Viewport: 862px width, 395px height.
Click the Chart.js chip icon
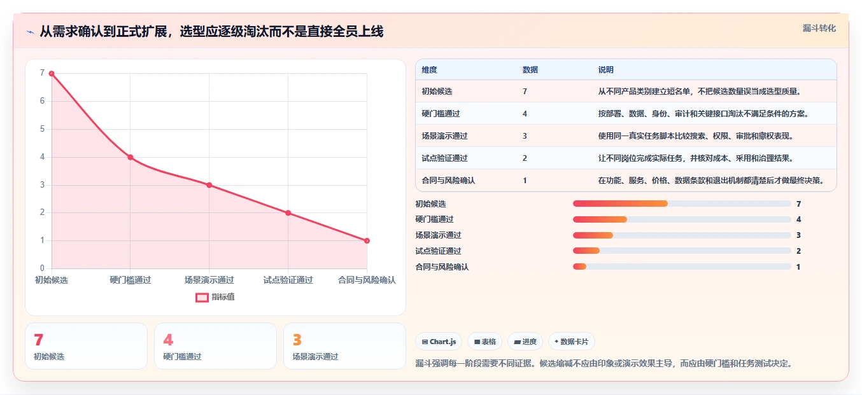pyautogui.click(x=425, y=342)
